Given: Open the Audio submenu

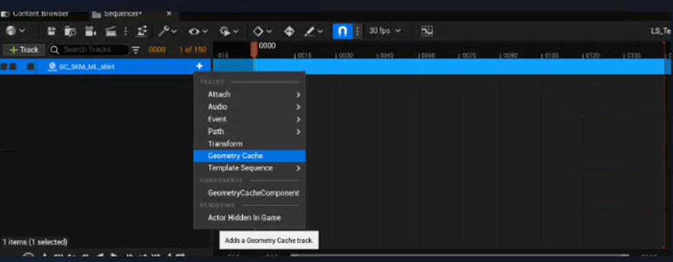Looking at the screenshot, I should coord(249,107).
